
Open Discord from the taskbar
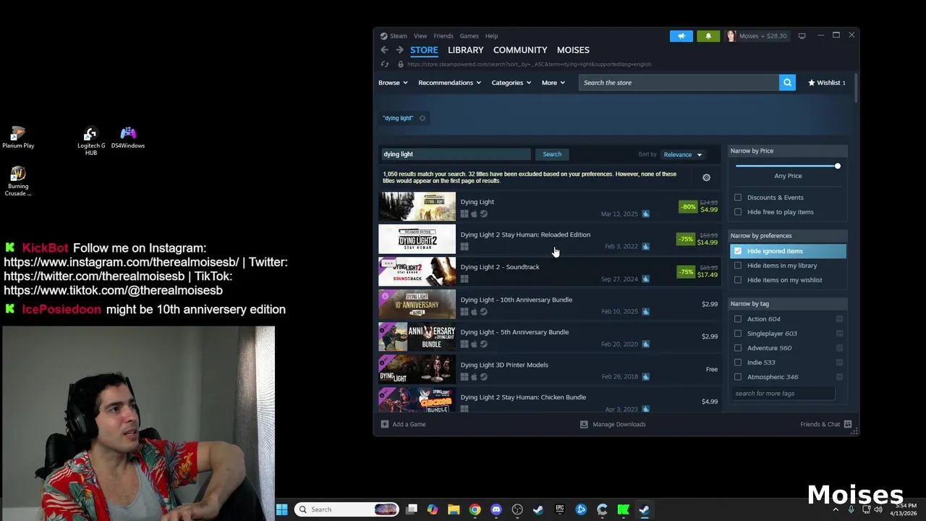496,509
